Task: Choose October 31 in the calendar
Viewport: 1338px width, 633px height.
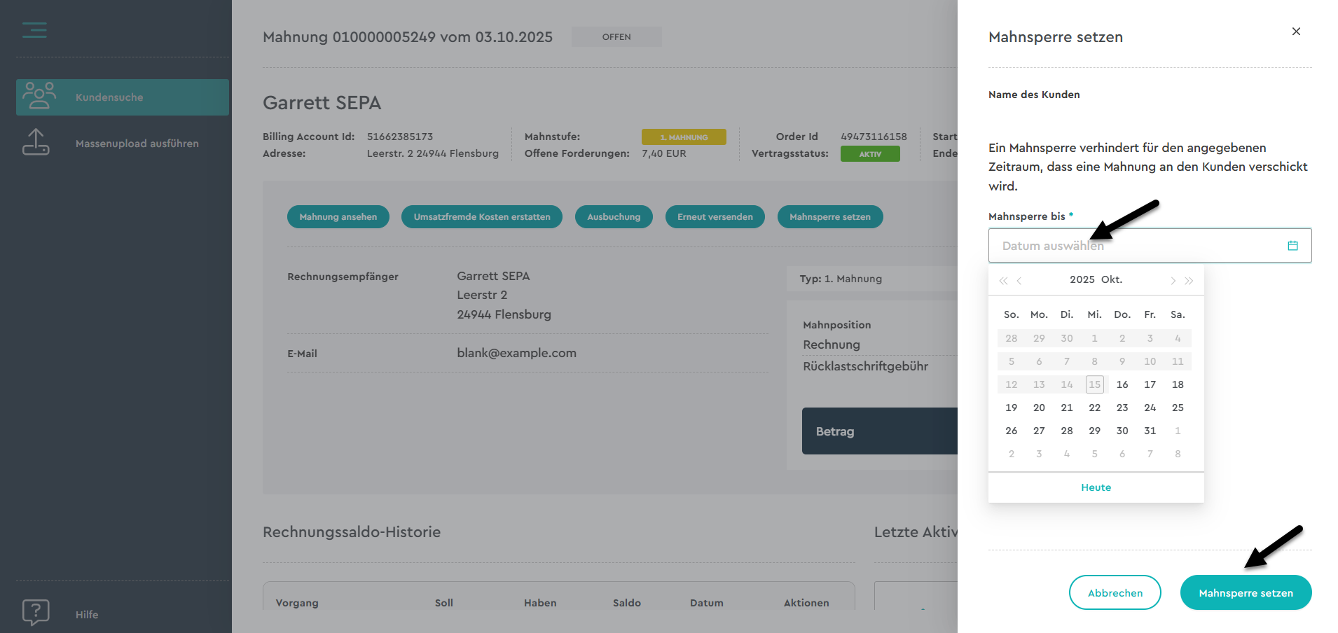Action: pyautogui.click(x=1150, y=431)
